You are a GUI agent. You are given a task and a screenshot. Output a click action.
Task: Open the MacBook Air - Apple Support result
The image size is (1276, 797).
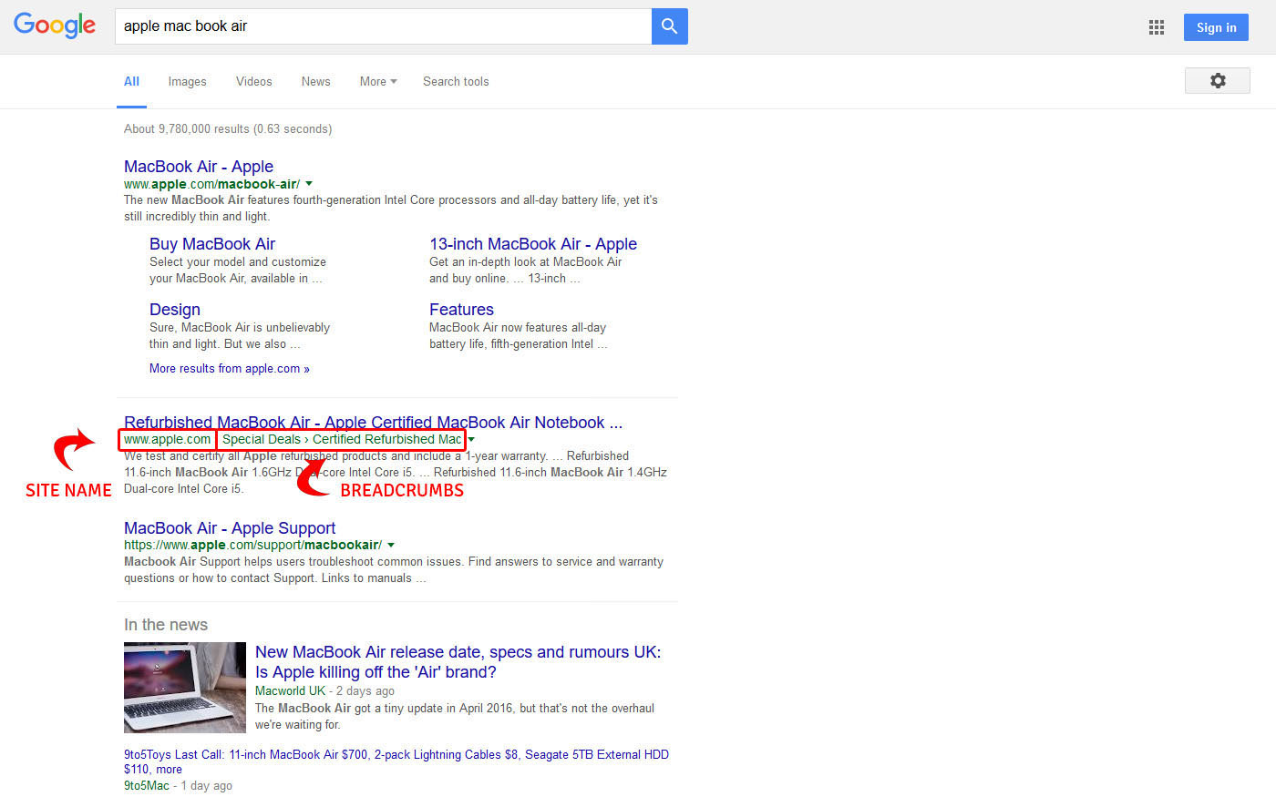click(x=230, y=528)
